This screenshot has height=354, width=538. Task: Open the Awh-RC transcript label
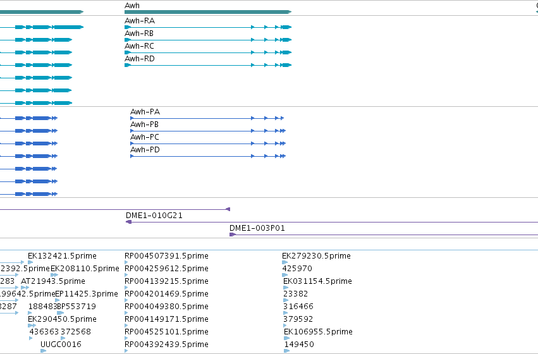click(139, 46)
